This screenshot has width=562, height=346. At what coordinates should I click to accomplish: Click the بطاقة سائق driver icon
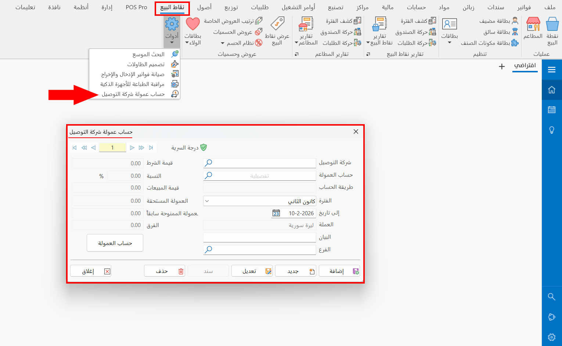(514, 32)
